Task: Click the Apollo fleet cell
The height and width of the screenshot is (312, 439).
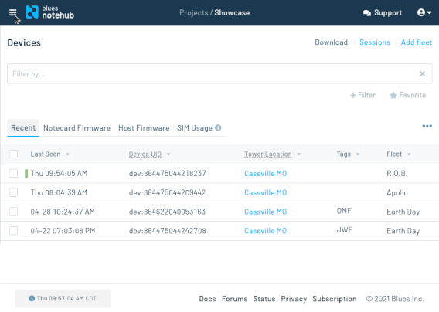Action: coord(397,192)
